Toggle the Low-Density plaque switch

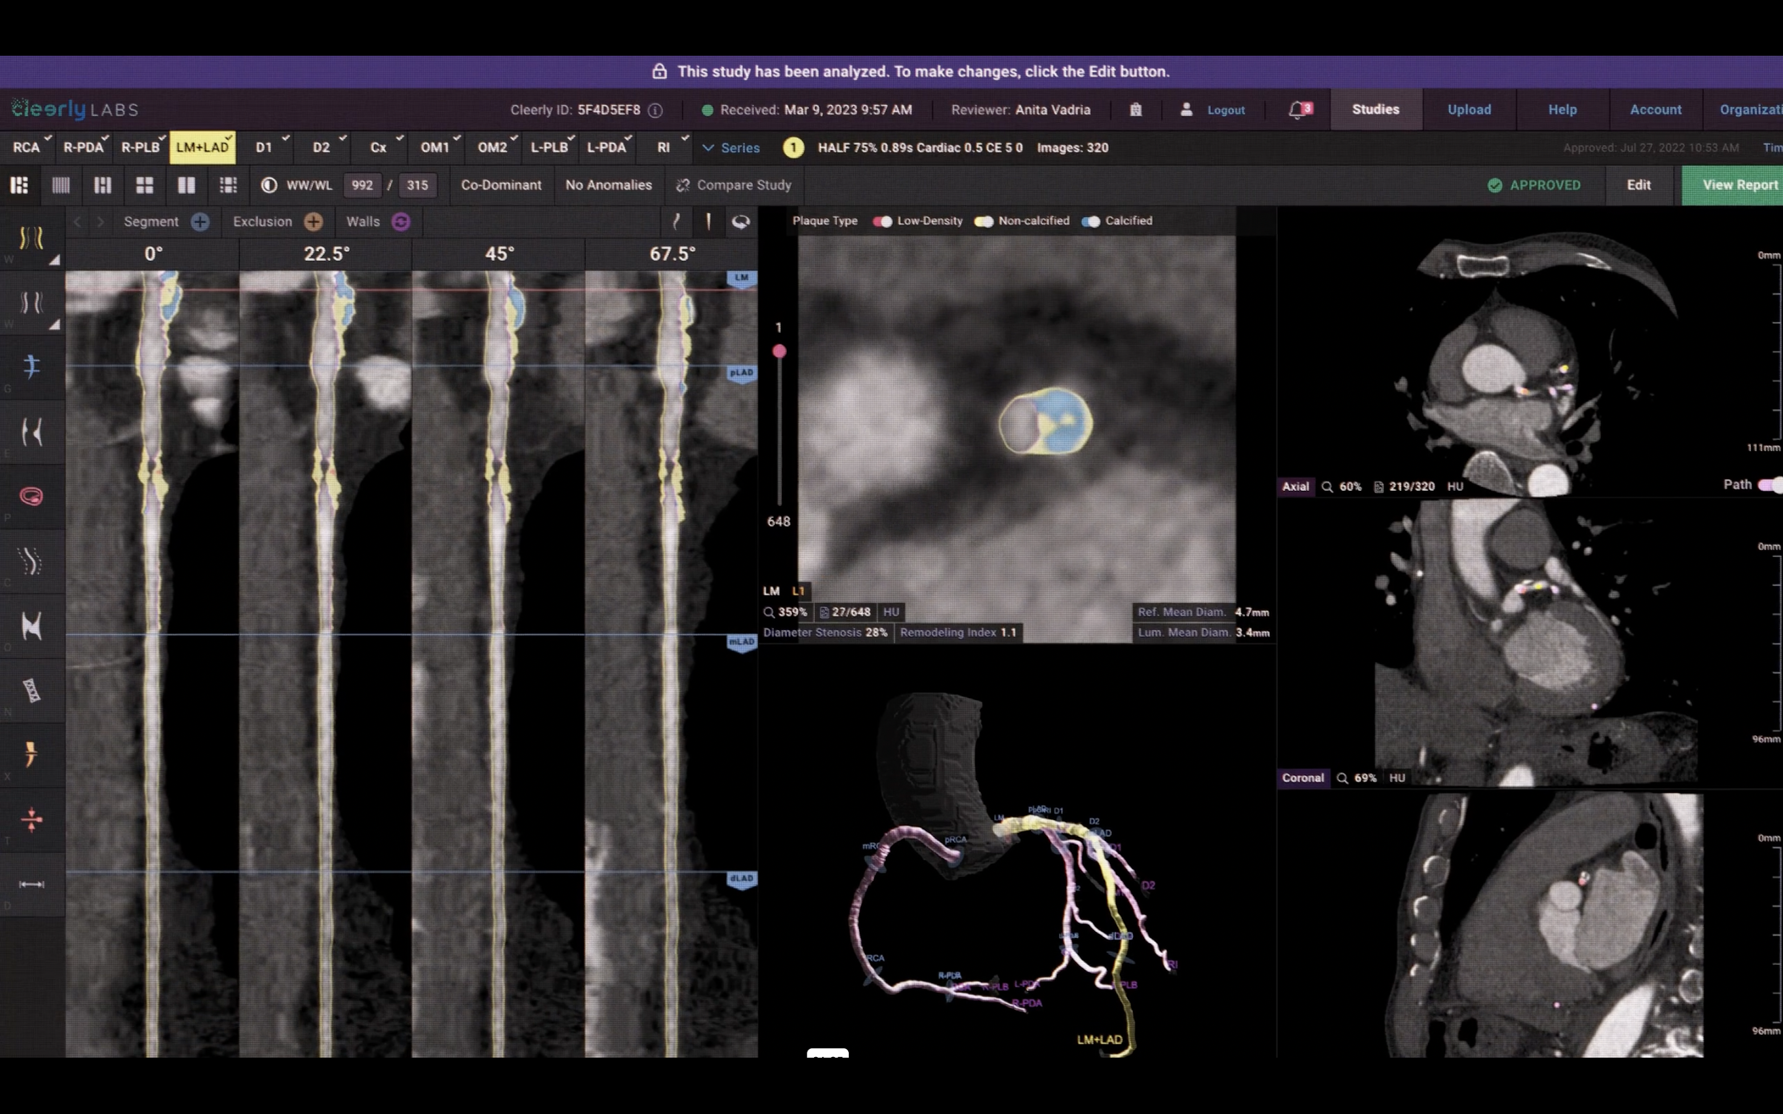coord(882,221)
